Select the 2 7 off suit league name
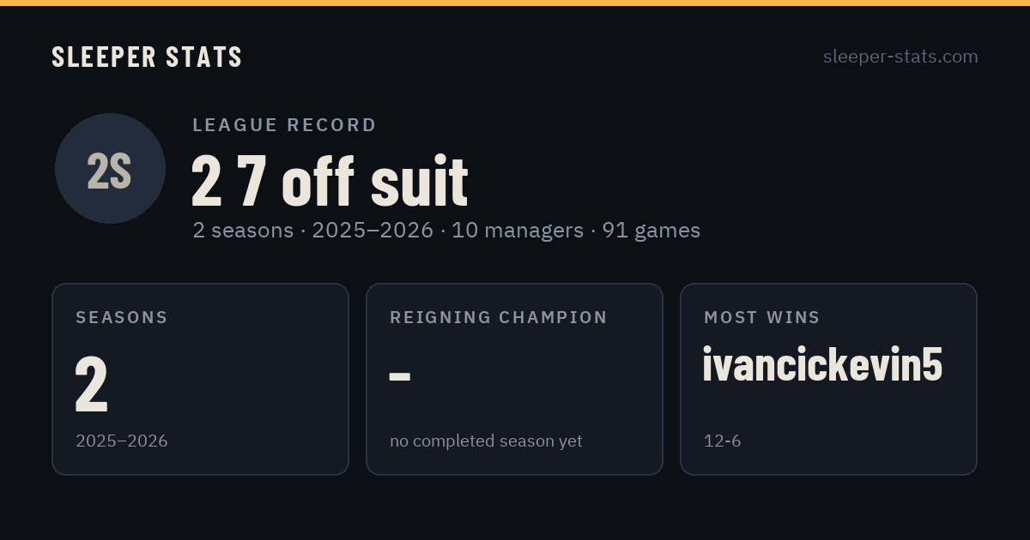The height and width of the screenshot is (540, 1030). pyautogui.click(x=330, y=181)
